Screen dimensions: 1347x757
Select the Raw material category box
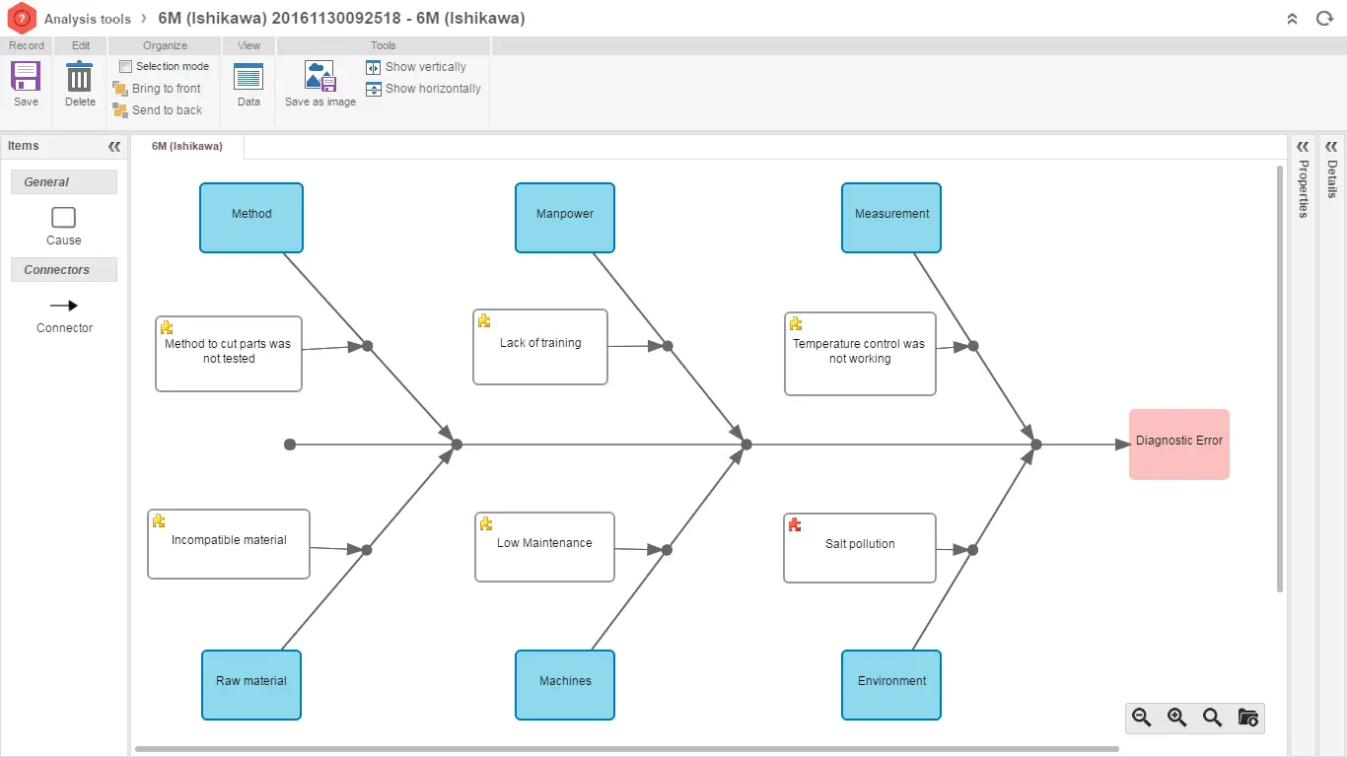[251, 685]
